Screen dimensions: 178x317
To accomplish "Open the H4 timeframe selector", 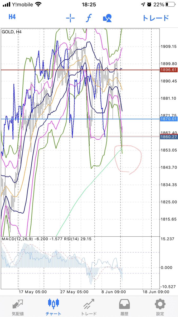I will [x=12, y=17].
